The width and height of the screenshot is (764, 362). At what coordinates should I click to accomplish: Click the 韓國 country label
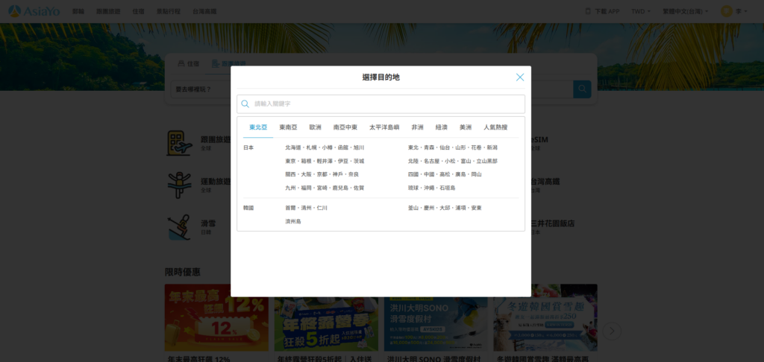point(248,208)
